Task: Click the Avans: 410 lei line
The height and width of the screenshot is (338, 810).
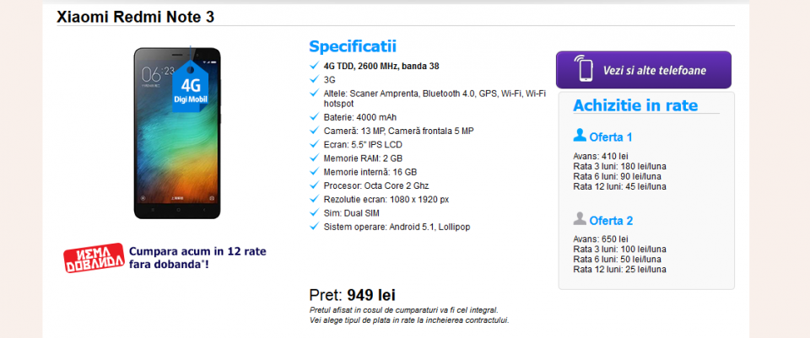Action: pyautogui.click(x=600, y=157)
